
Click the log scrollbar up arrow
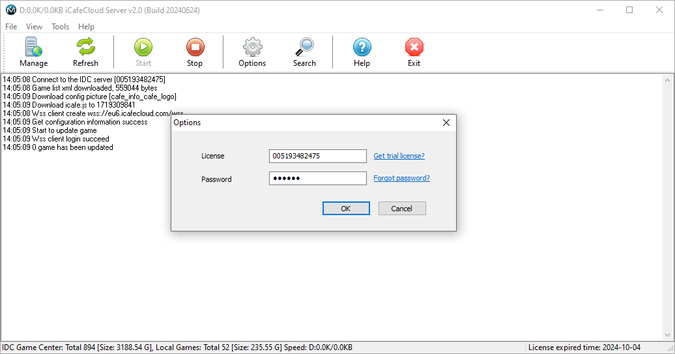pyautogui.click(x=667, y=80)
